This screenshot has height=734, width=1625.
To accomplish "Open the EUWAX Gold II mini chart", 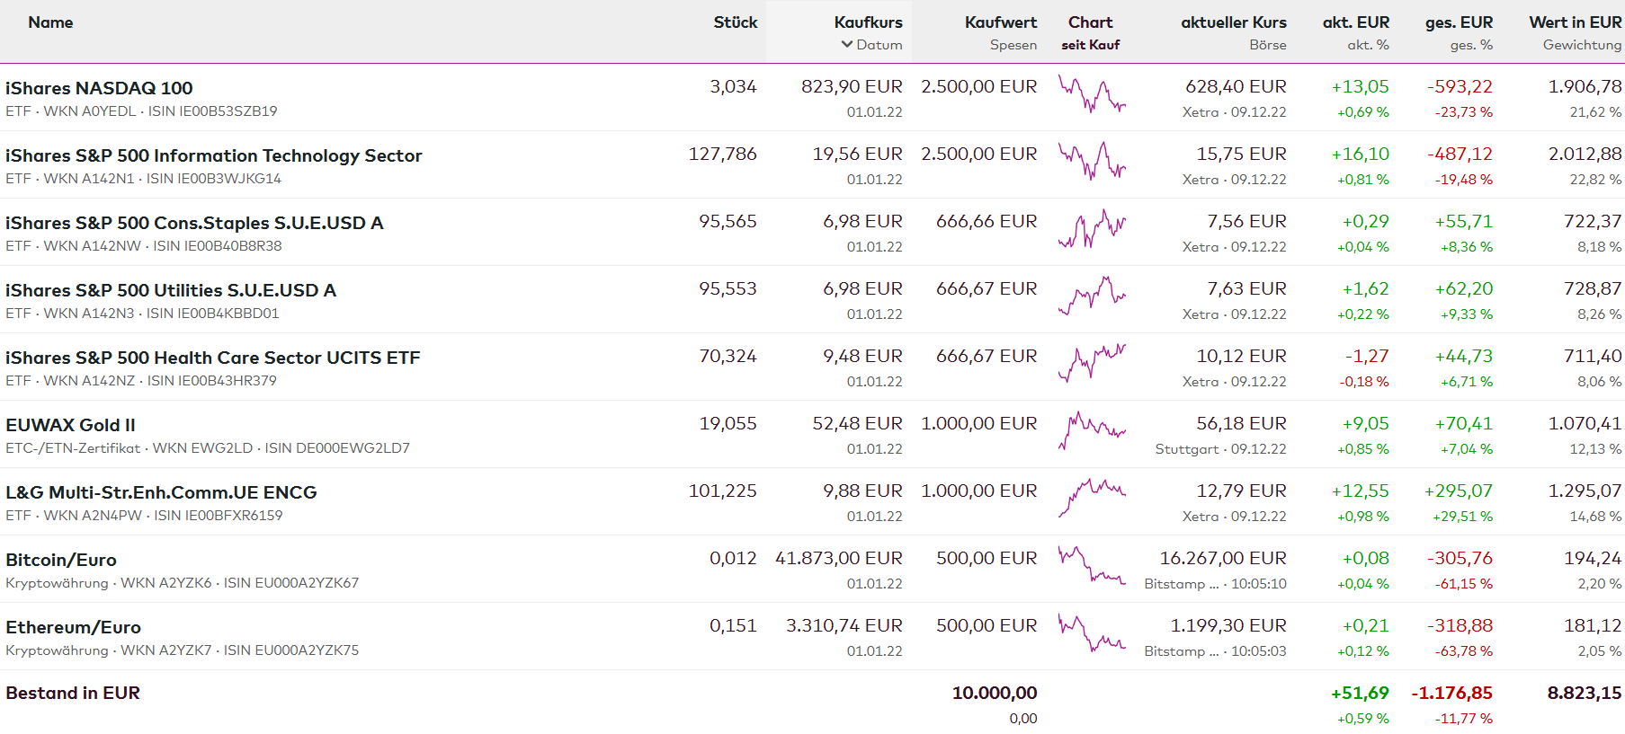I will click(x=1092, y=430).
